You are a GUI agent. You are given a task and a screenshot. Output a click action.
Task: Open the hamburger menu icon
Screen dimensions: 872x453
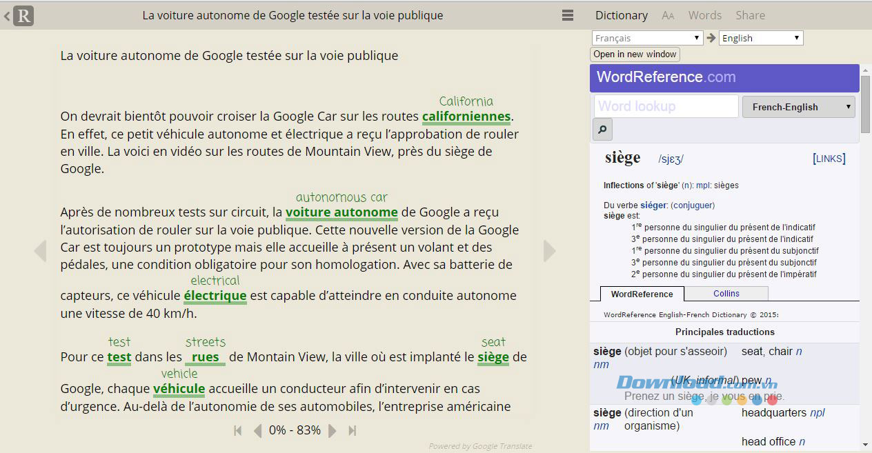(x=568, y=15)
